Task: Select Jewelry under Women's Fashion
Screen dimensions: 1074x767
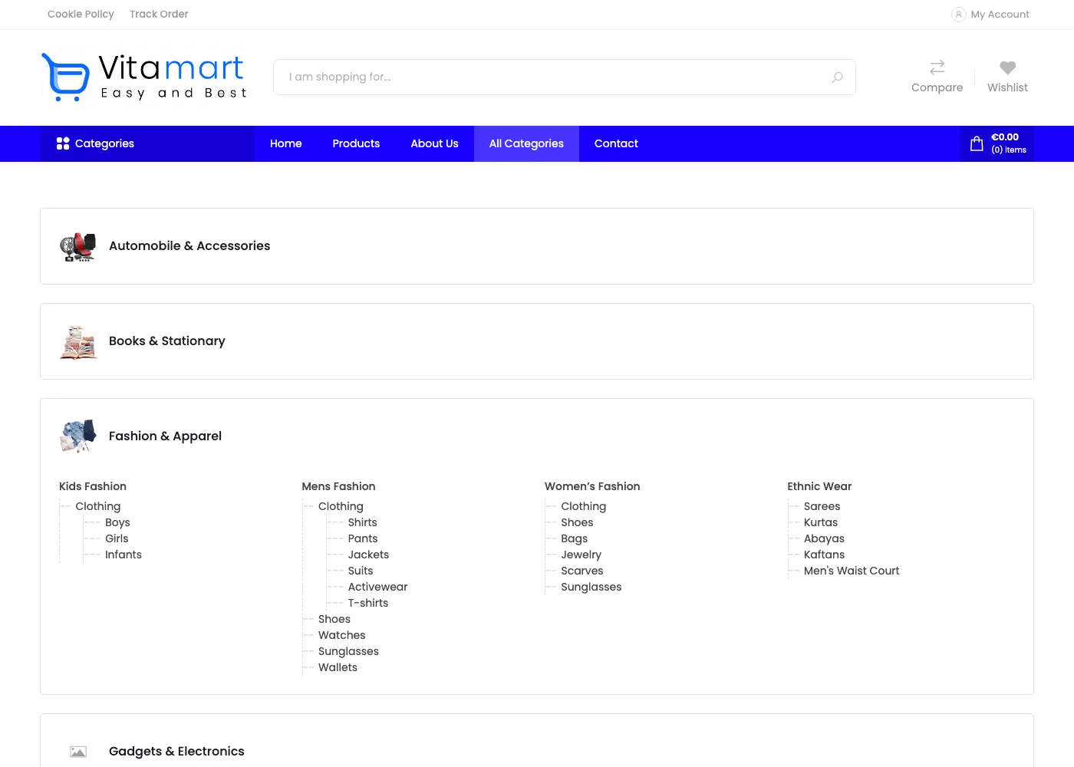Action: tap(581, 555)
